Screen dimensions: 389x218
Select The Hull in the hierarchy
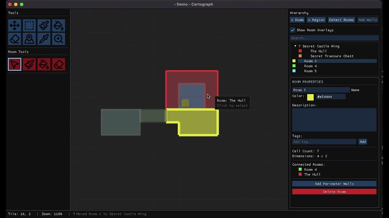coord(318,51)
